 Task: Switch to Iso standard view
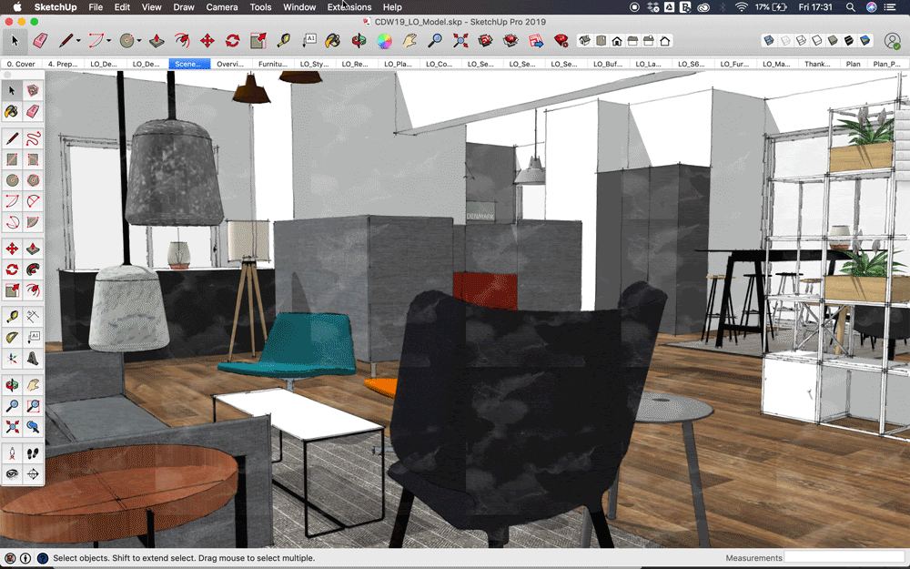pos(584,41)
